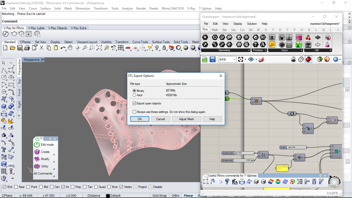
Task: Click the padlock Lock objects icon
Action: pyautogui.click(x=164, y=48)
